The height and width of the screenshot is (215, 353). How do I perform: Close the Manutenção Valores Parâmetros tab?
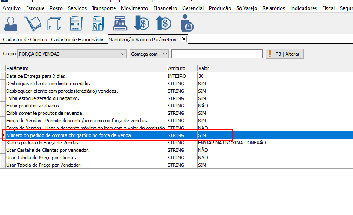pyautogui.click(x=183, y=39)
